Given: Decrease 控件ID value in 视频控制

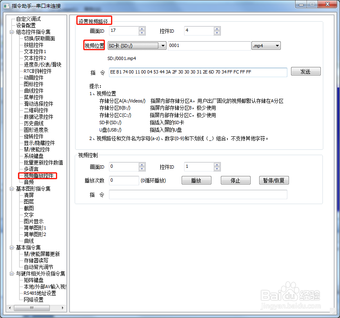Looking at the screenshot, I should (x=217, y=169).
